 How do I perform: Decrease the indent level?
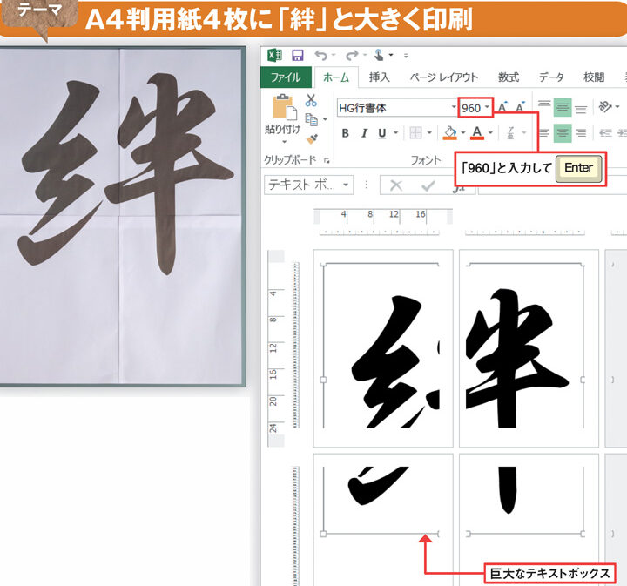(x=605, y=133)
